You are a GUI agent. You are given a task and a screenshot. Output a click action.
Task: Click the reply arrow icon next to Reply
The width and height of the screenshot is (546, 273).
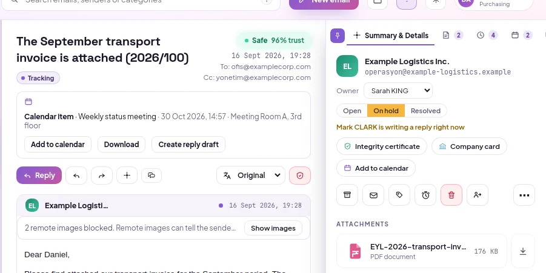click(76, 176)
